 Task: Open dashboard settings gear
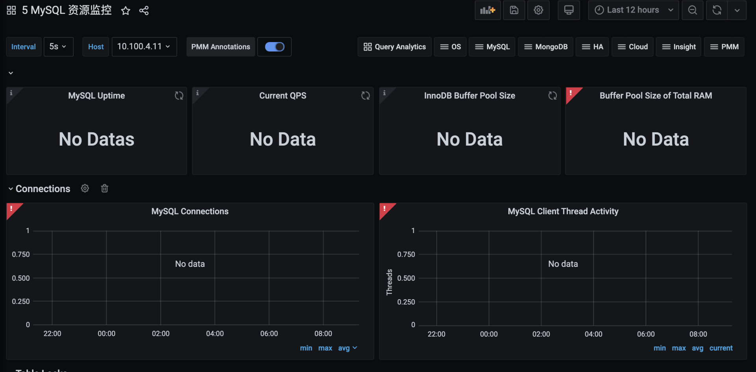(538, 10)
